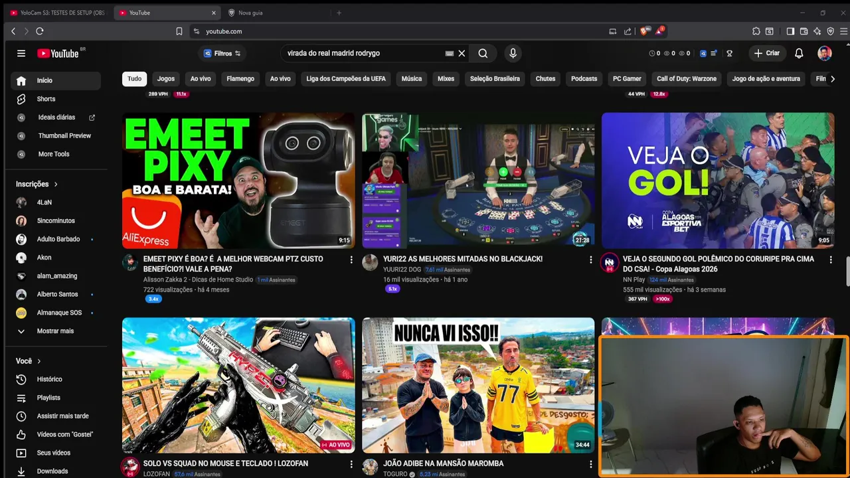Select the Seleção Brasileira chip
The width and height of the screenshot is (850, 478).
tap(495, 78)
